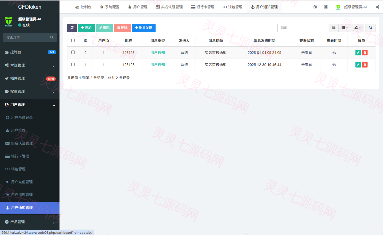Viewport: 383px width, 235px height.
Task: Click the green 添加 button
Action: tap(86, 28)
